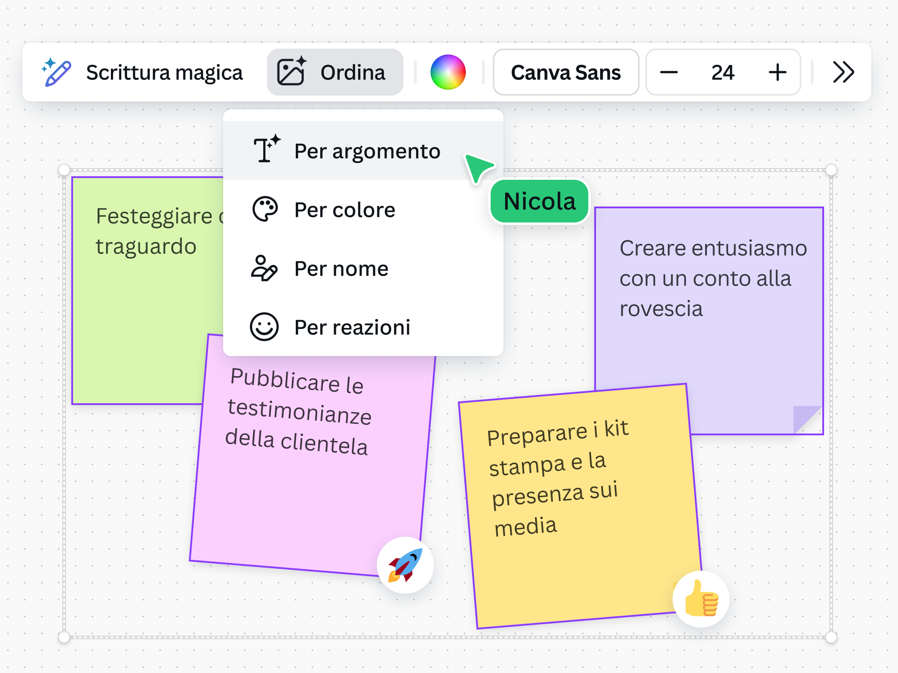Open the Canva Sans font selector
898x673 pixels.
pos(566,72)
